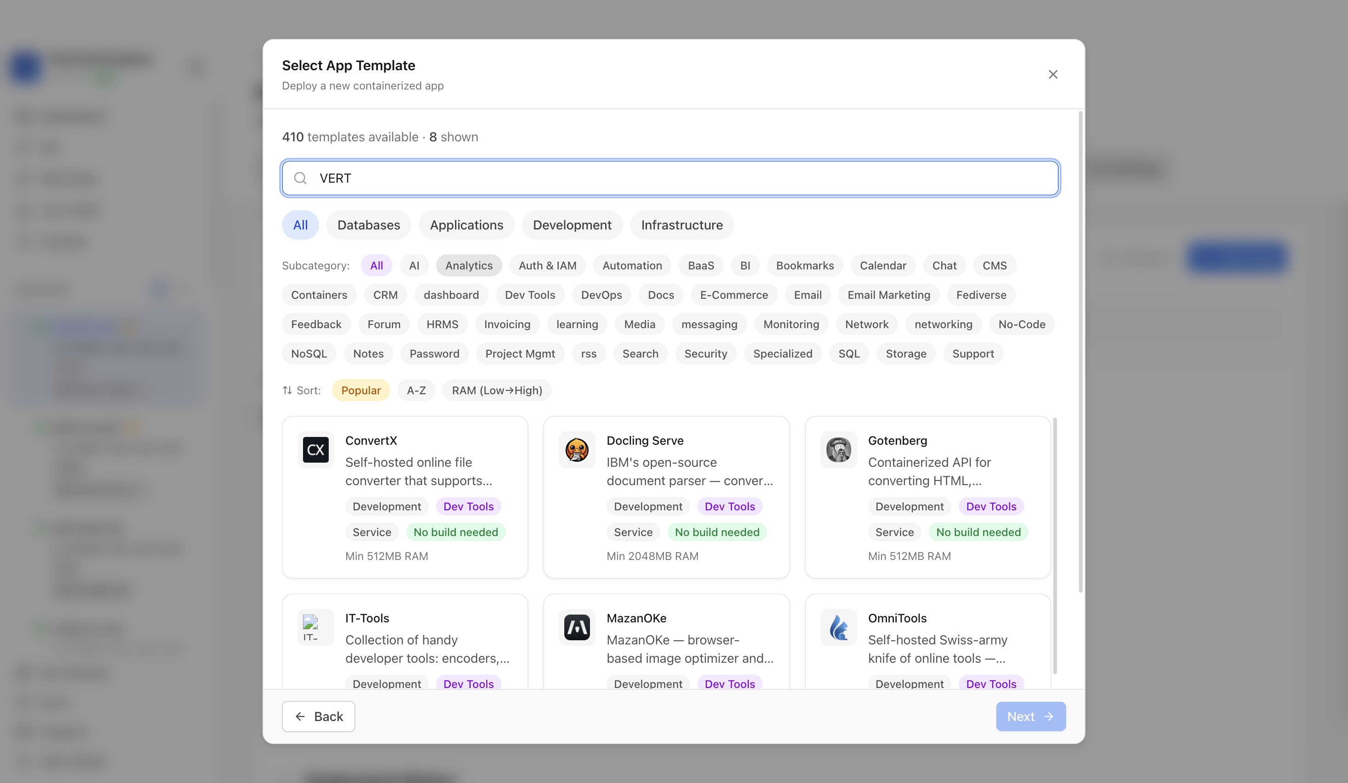Filter by dashboard subcategory

click(451, 295)
